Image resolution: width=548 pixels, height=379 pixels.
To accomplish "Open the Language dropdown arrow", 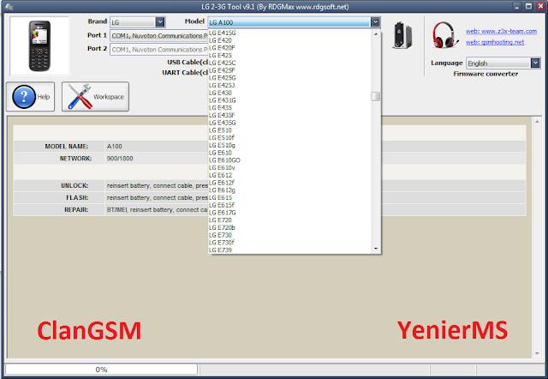I will click(535, 63).
